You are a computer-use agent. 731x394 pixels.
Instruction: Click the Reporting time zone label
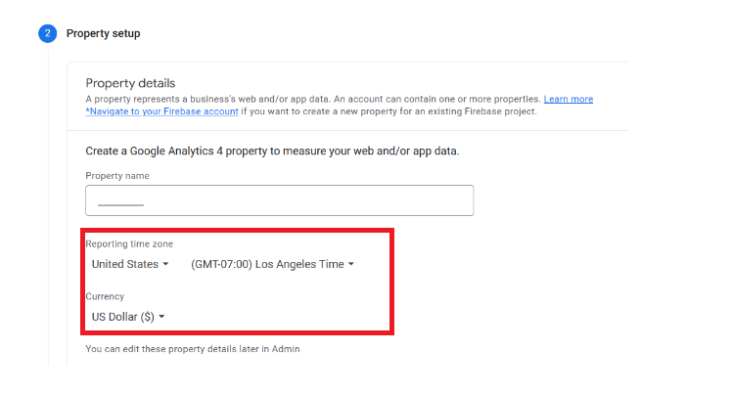[129, 243]
